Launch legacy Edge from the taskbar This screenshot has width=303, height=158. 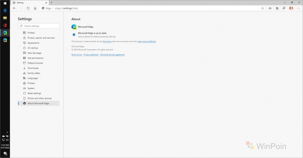(x=5, y=11)
